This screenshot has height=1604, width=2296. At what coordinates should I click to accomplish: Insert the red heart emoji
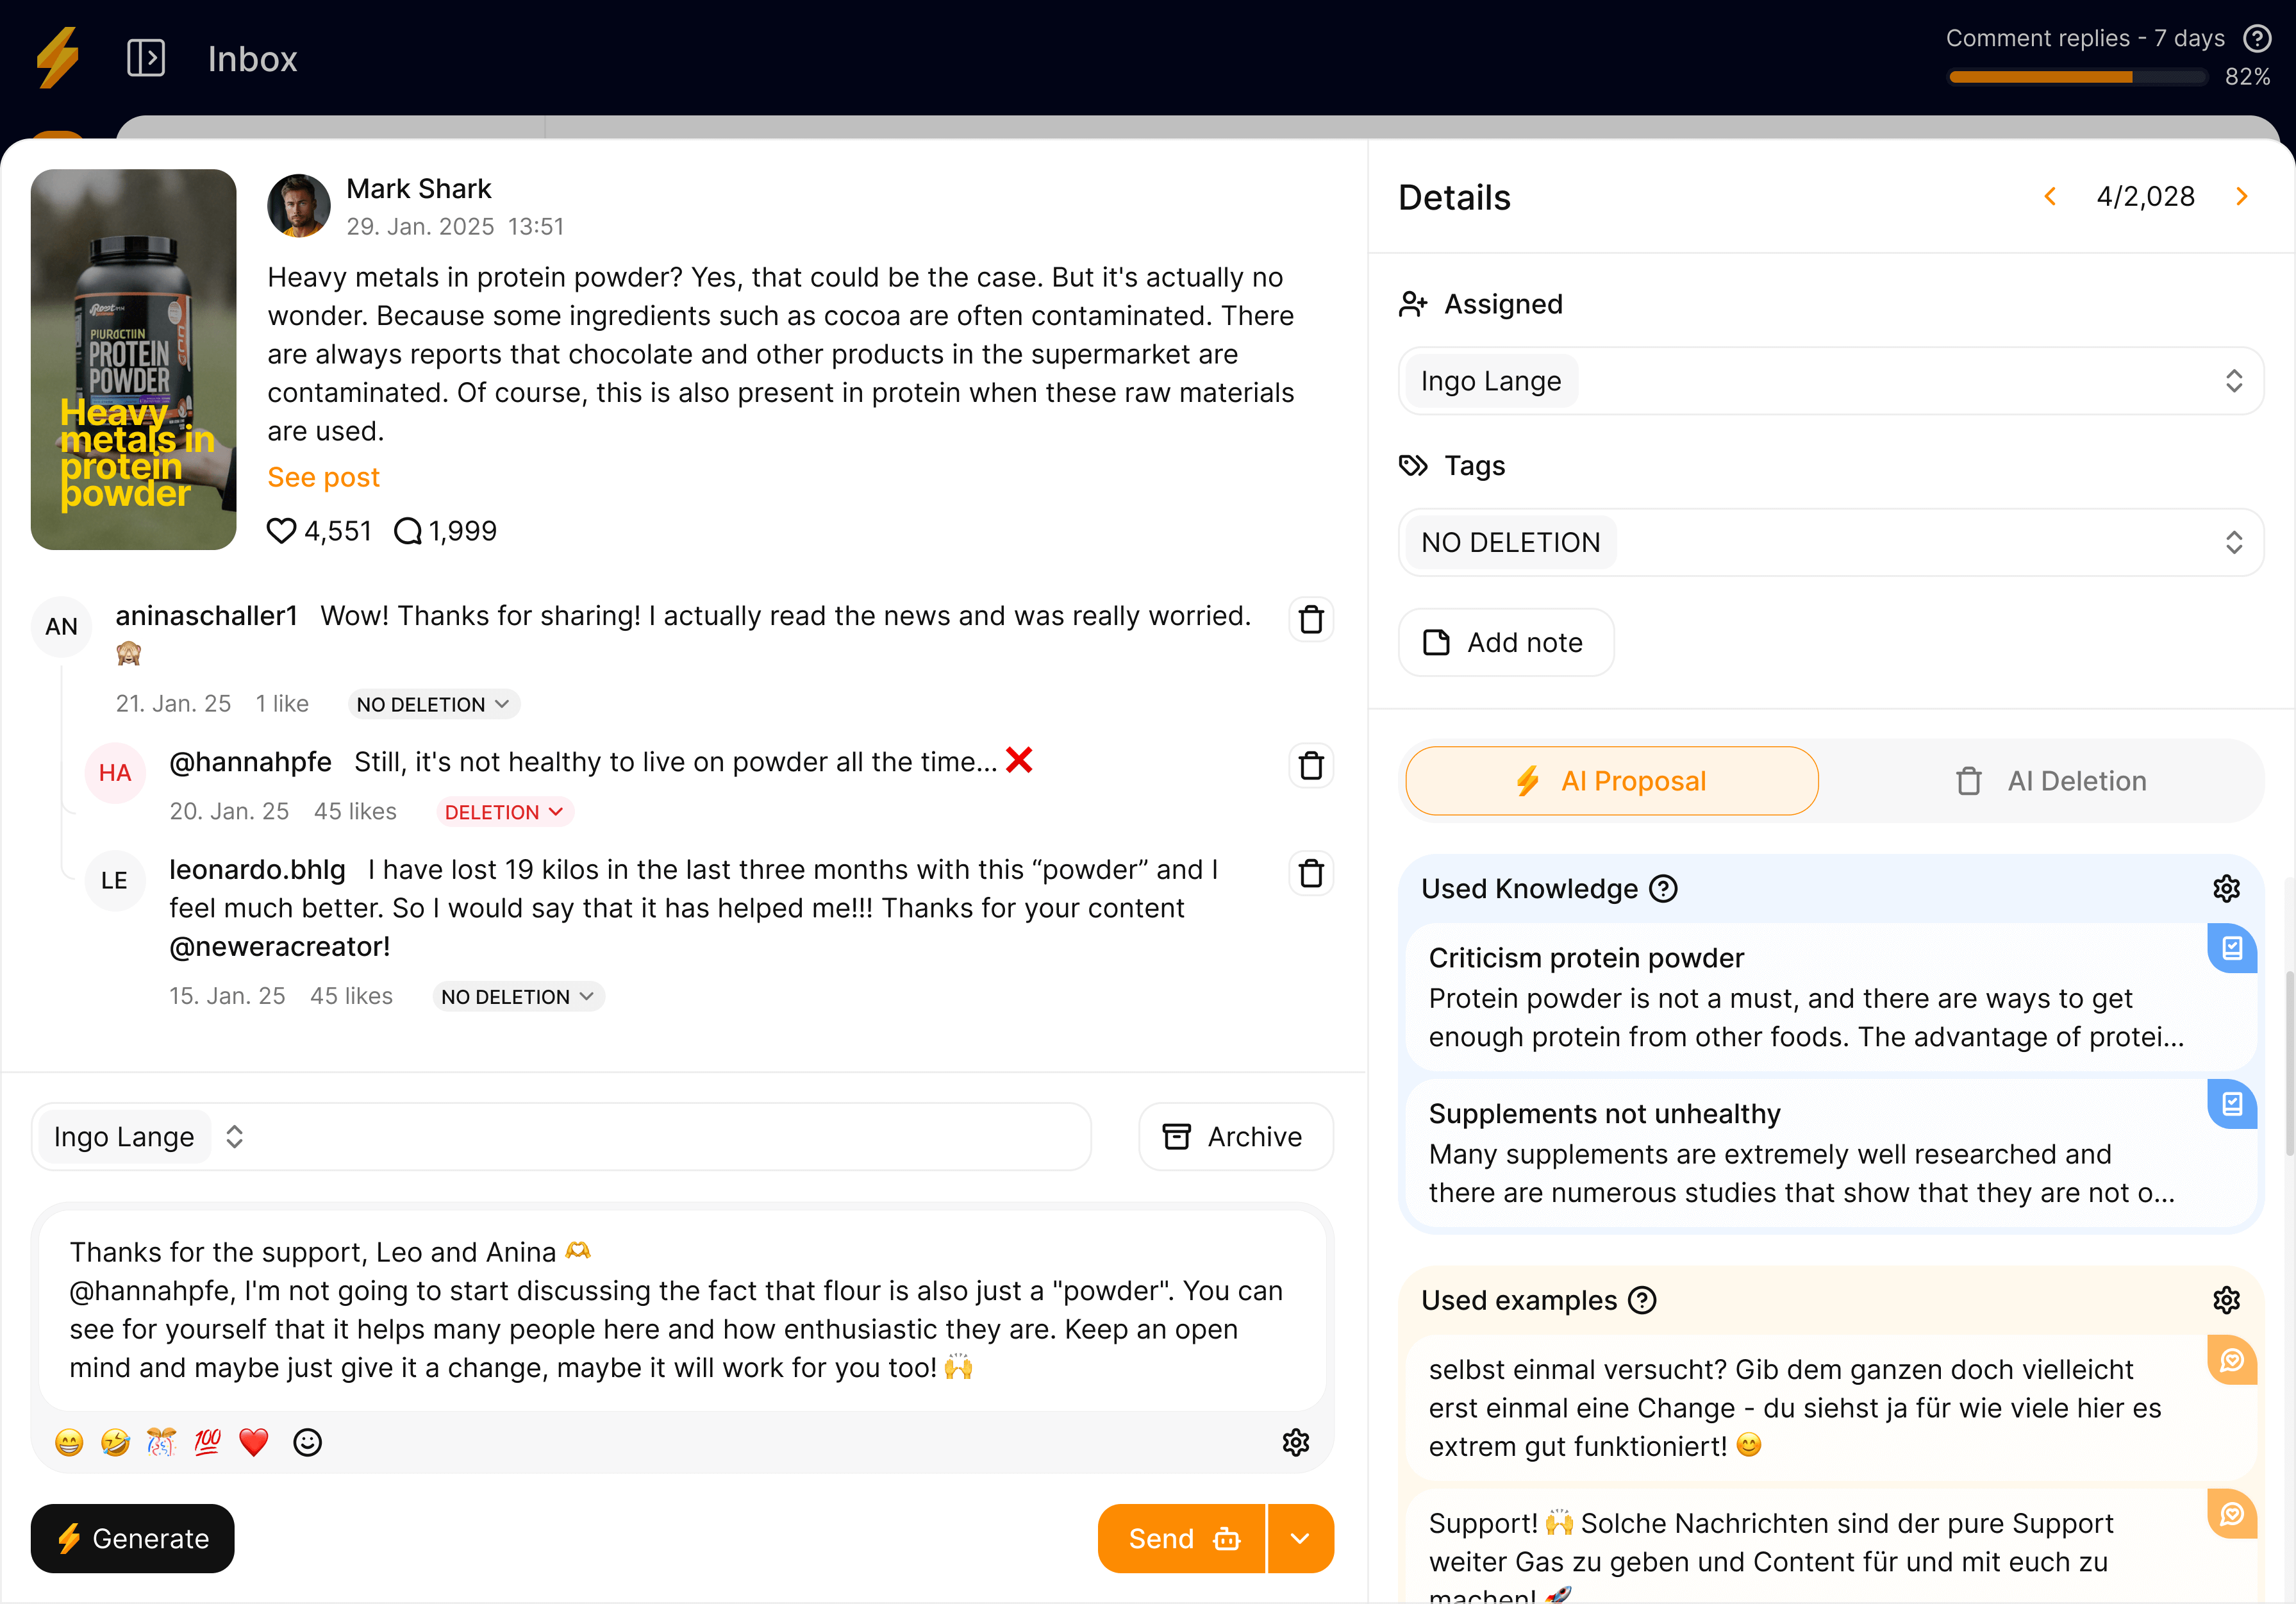click(254, 1442)
